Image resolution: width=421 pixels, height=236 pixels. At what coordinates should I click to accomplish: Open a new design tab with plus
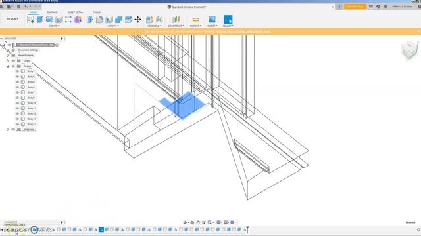pos(339,7)
